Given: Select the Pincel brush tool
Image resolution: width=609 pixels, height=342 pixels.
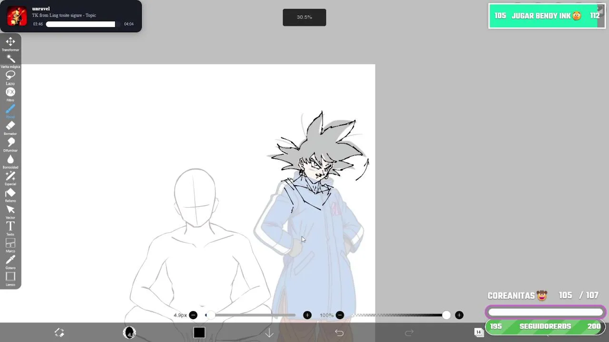Looking at the screenshot, I should click(10, 111).
